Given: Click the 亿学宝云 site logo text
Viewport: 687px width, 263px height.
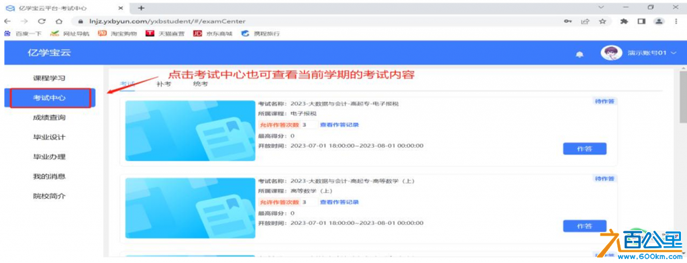Looking at the screenshot, I should [x=48, y=53].
